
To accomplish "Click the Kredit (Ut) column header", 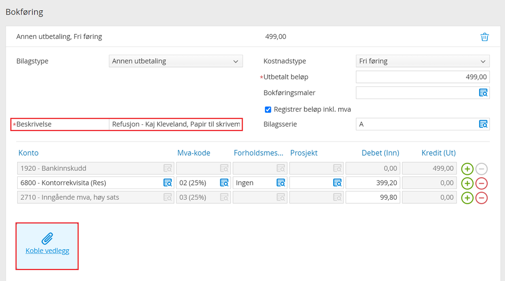I will point(438,153).
